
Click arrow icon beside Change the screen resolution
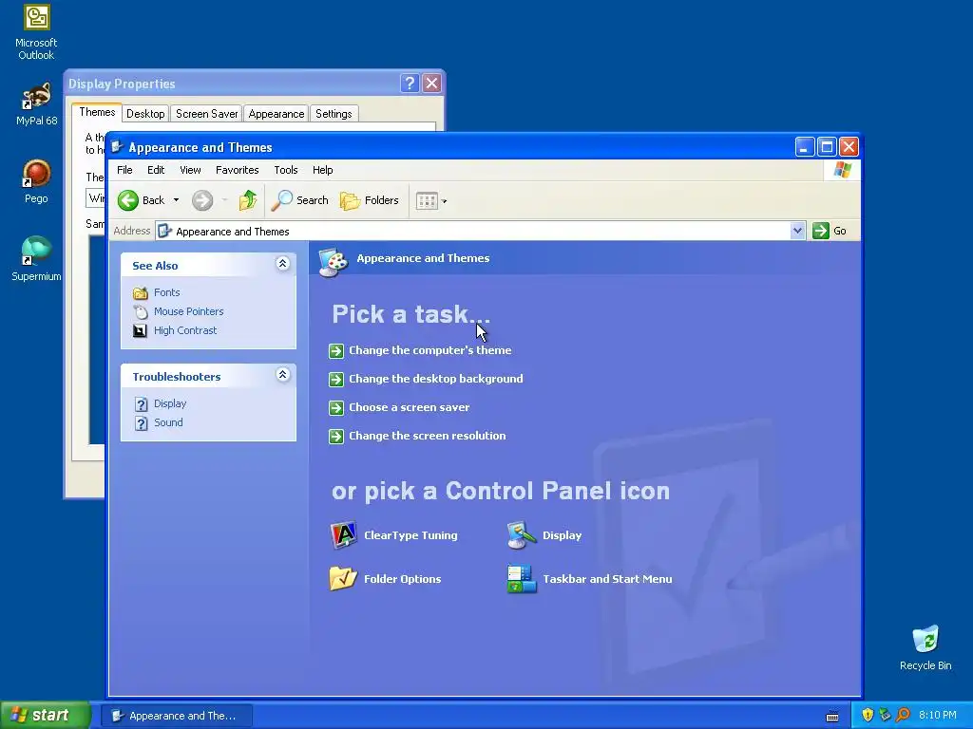click(x=336, y=437)
